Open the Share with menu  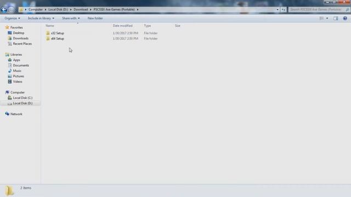coord(71,18)
